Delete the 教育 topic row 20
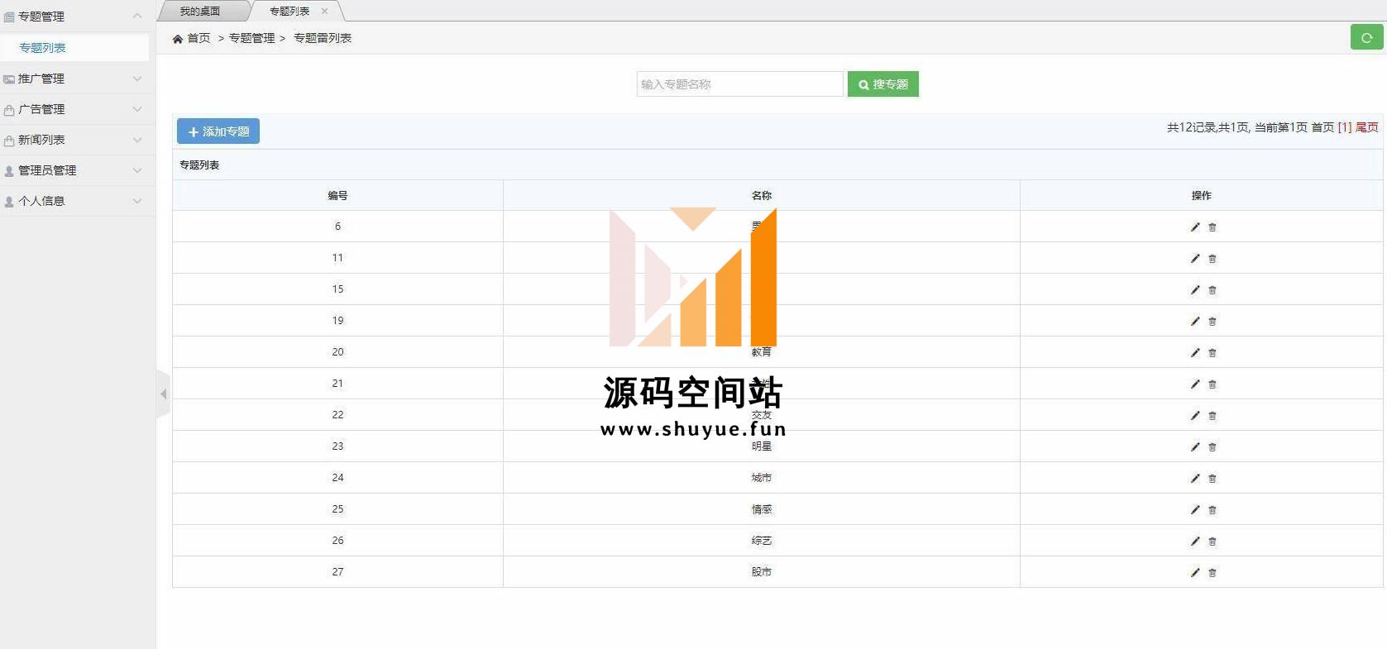 pyautogui.click(x=1212, y=352)
